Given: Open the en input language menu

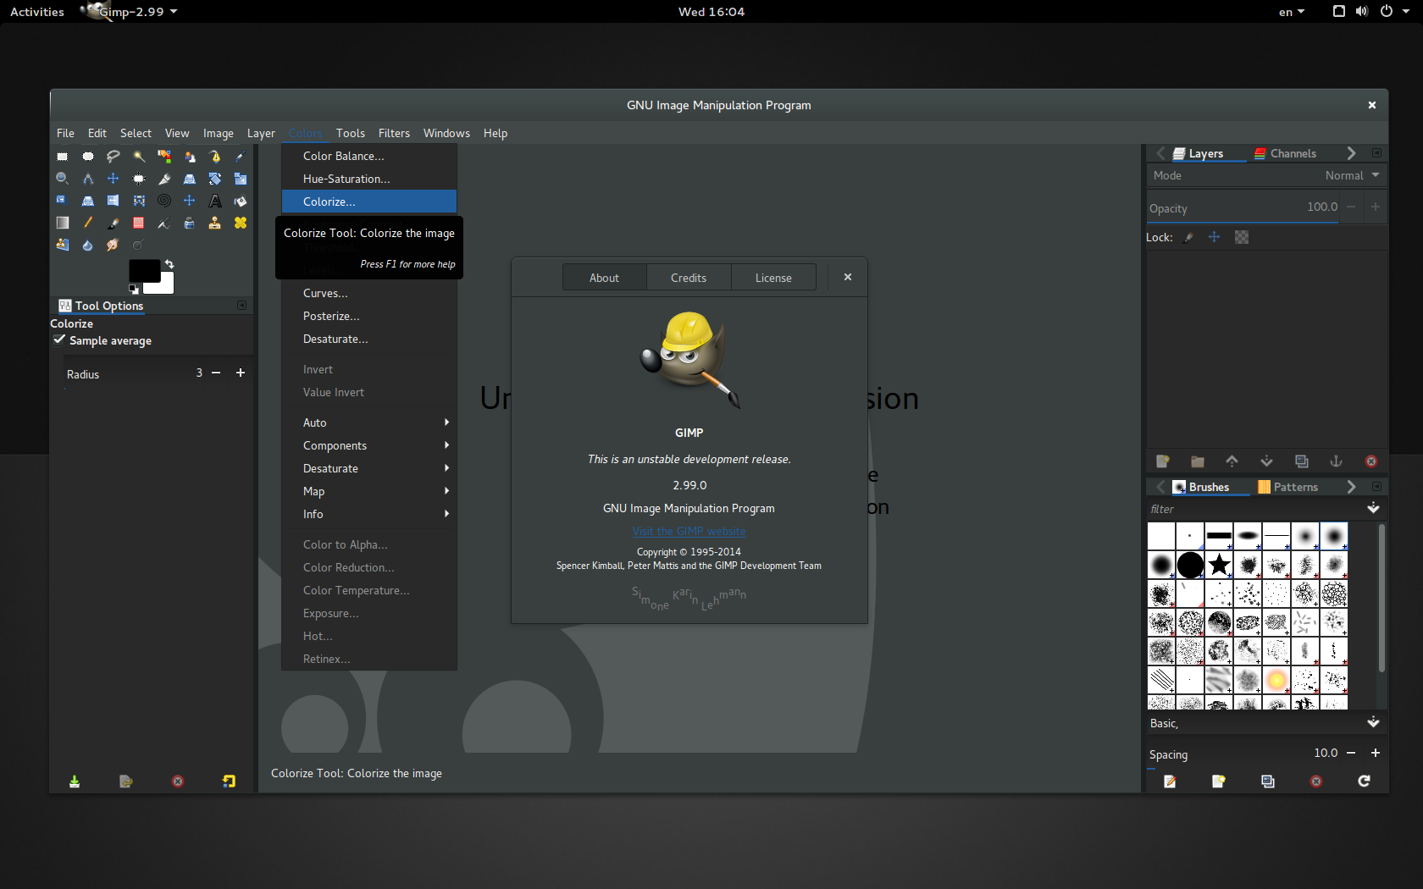Looking at the screenshot, I should pyautogui.click(x=1292, y=12).
